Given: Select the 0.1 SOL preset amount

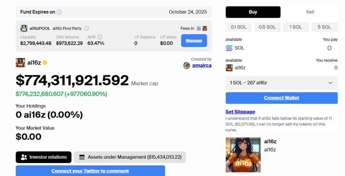Looking at the screenshot, I should pos(239,27).
